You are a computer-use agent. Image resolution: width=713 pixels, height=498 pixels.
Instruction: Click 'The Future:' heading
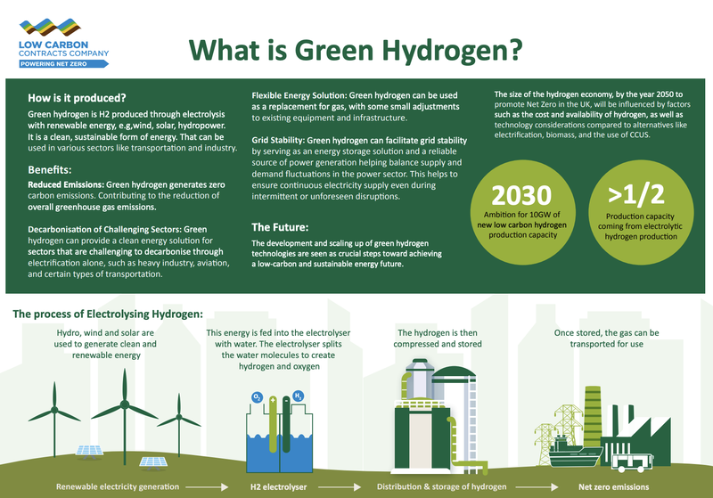tap(280, 227)
